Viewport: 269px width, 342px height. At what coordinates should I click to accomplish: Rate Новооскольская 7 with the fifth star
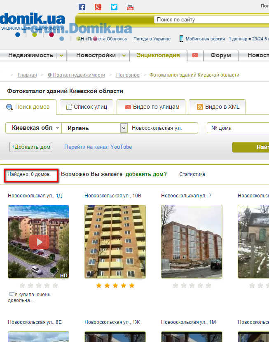208,286
